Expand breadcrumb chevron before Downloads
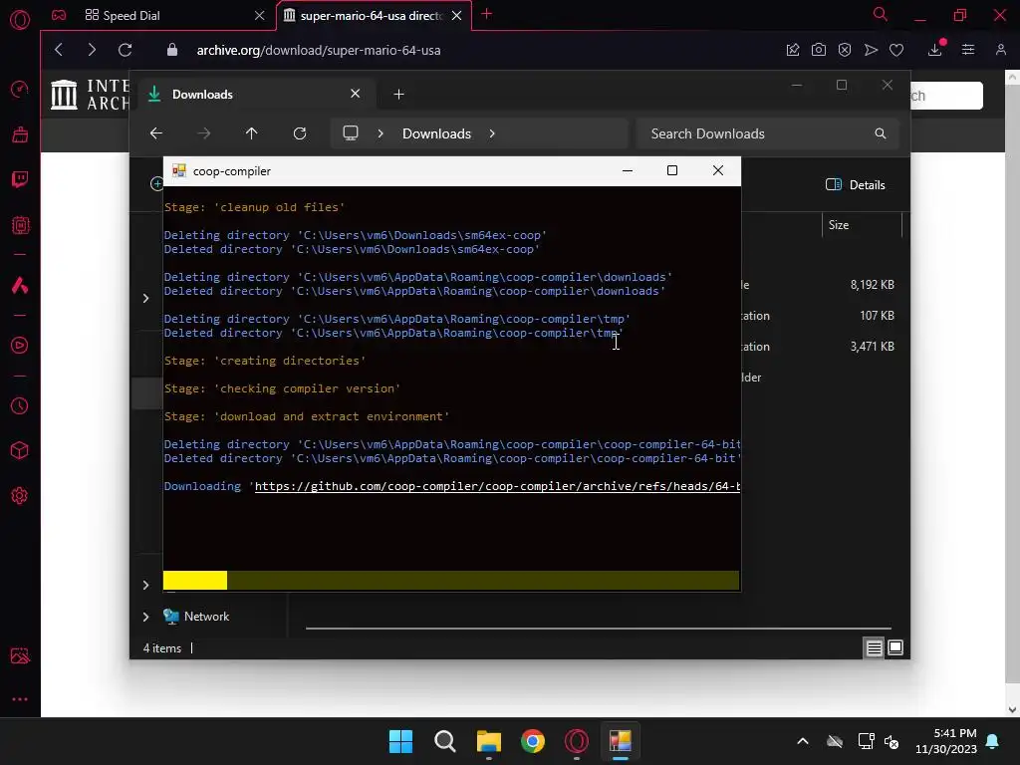 point(381,133)
